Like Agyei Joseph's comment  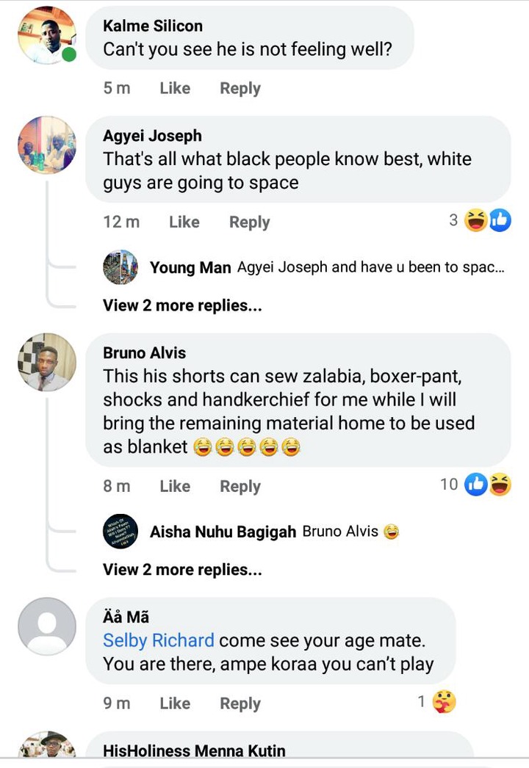(x=184, y=222)
